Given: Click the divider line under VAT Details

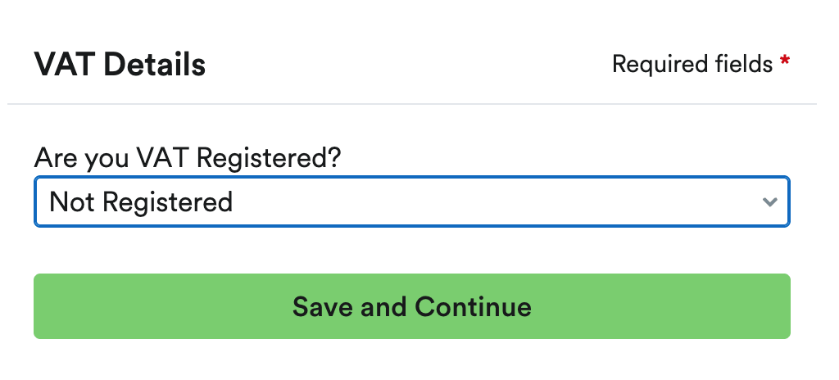Looking at the screenshot, I should [x=411, y=104].
